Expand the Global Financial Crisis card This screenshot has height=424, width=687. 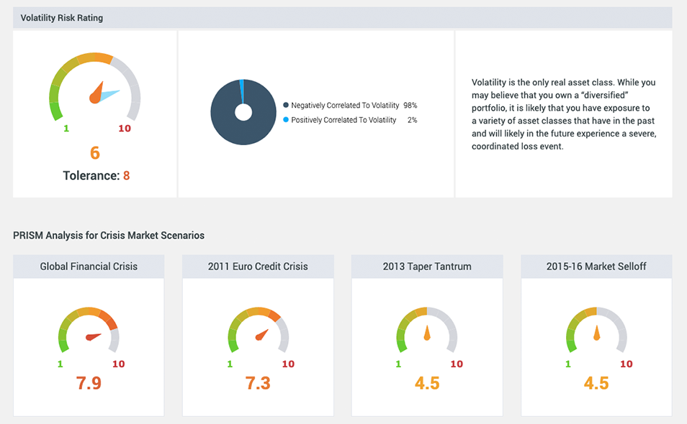click(x=88, y=266)
